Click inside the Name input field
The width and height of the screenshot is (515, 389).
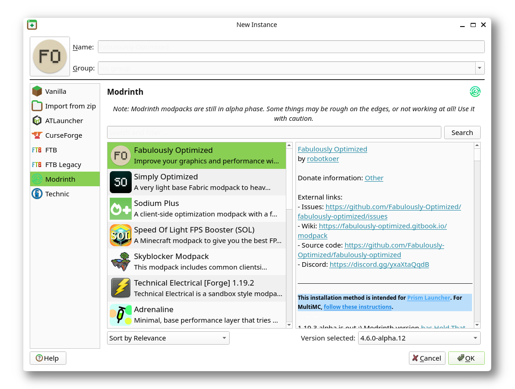click(291, 46)
